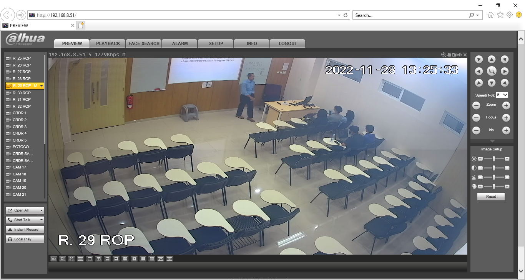Collapse PTZ panel with down triangle
Image resolution: width=525 pixels, height=280 pixels.
coord(492,141)
